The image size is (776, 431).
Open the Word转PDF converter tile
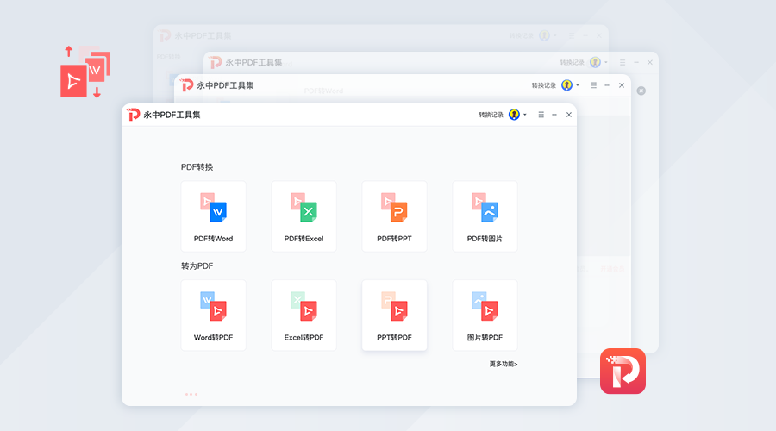(213, 315)
